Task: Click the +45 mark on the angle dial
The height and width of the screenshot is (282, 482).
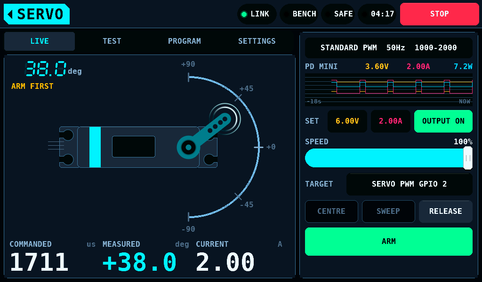Action: coord(246,89)
